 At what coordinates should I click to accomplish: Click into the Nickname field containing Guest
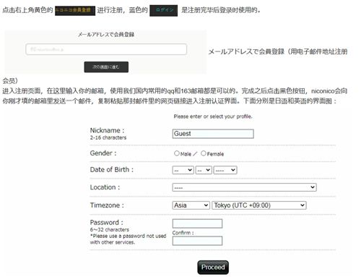coord(213,134)
